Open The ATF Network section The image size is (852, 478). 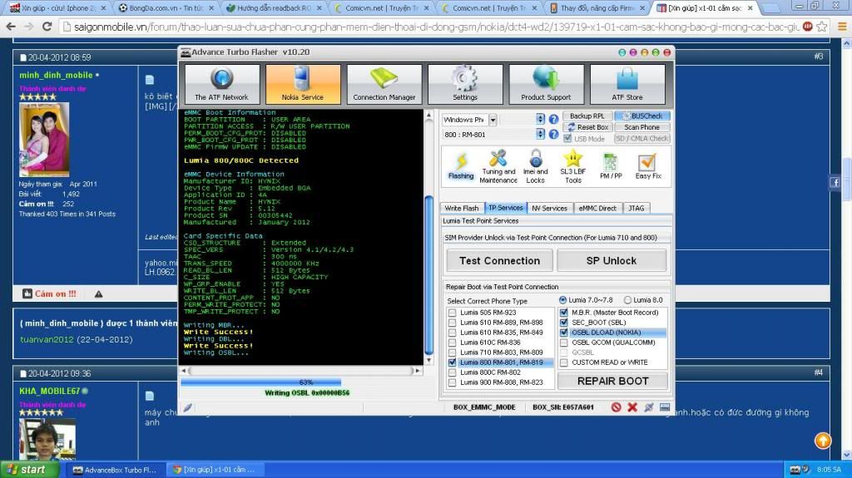pyautogui.click(x=221, y=84)
